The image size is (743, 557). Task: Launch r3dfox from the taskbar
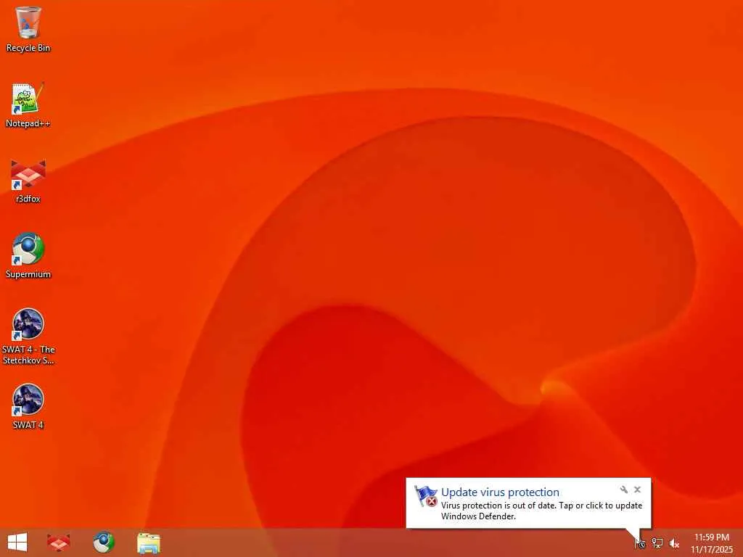[58, 542]
